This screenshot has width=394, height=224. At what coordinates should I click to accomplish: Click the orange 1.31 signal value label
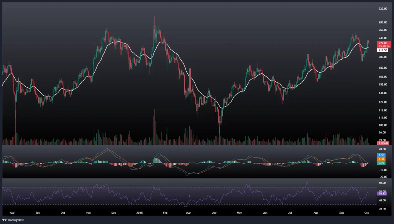(x=371, y=159)
